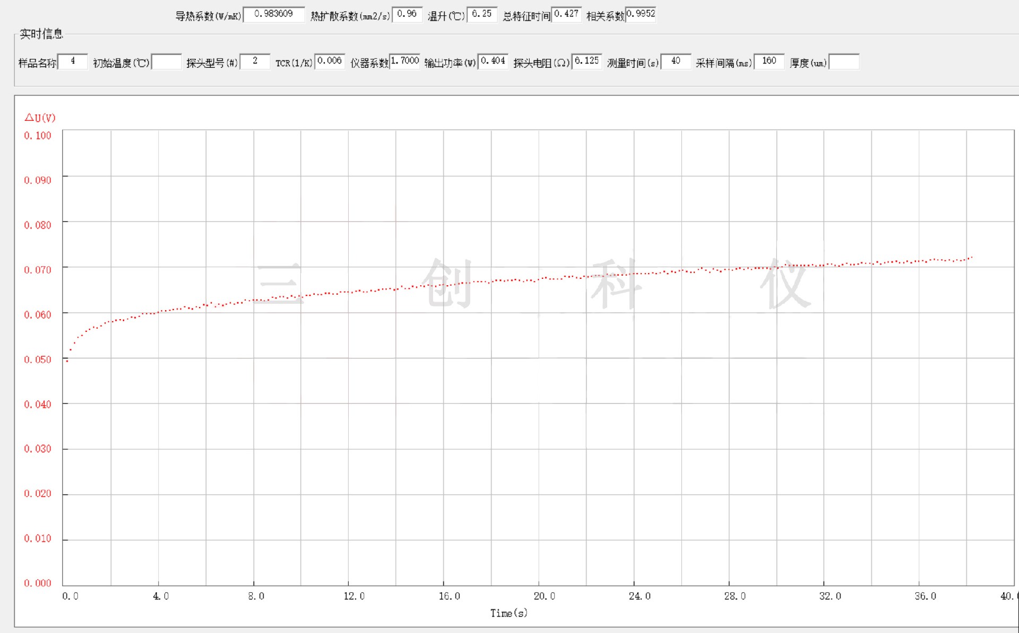Image resolution: width=1019 pixels, height=633 pixels.
Task: Click the 热扩散系数 (mm2/s) field
Action: pyautogui.click(x=407, y=14)
